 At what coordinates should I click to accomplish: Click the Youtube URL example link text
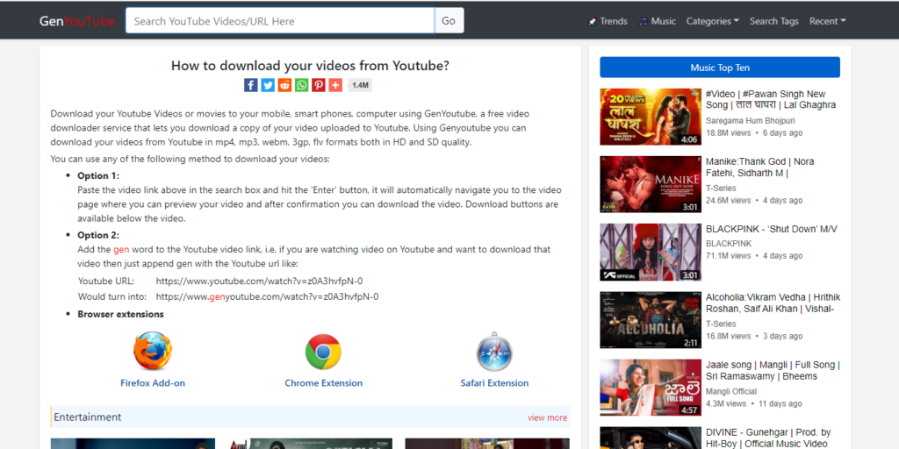259,282
